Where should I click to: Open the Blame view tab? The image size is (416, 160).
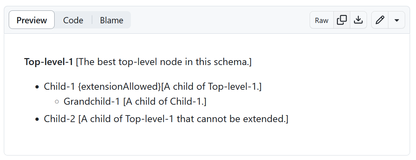pyautogui.click(x=112, y=20)
